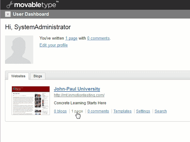Expand the User Dashboard dropdown arrow

pos(8,14)
